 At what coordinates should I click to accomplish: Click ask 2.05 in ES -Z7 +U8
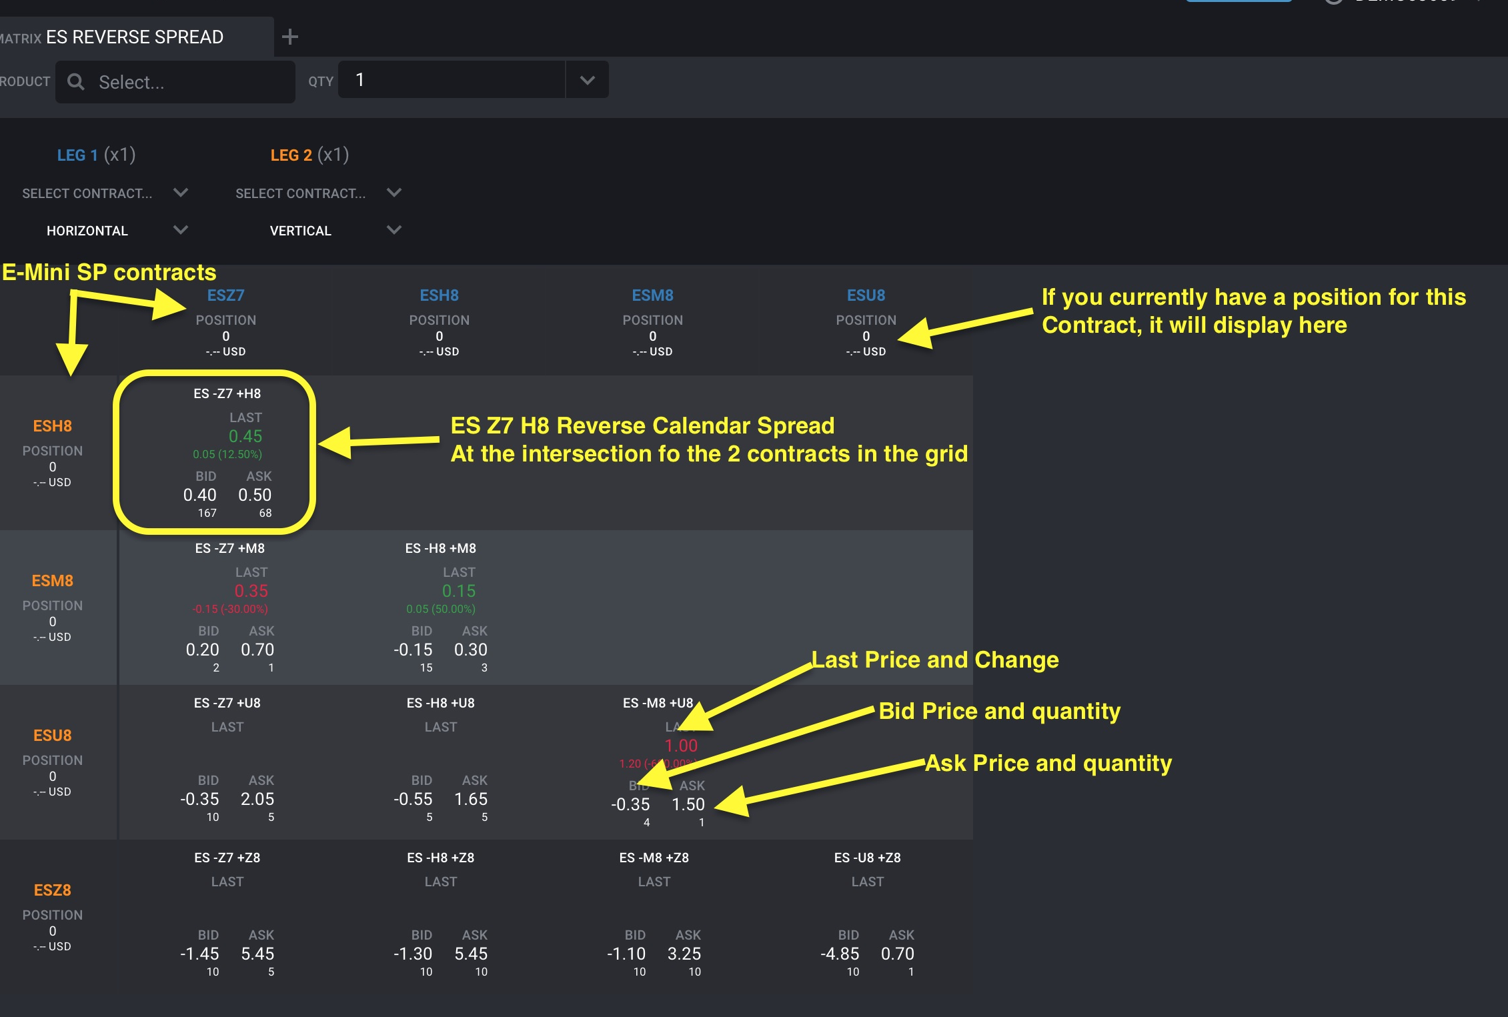[257, 799]
